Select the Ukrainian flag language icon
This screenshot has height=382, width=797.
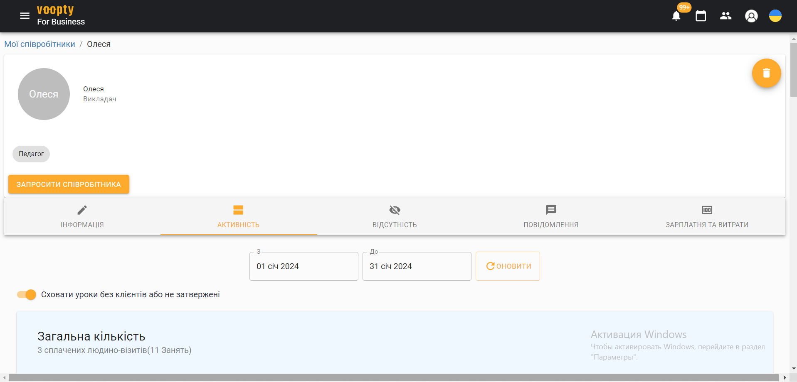tap(775, 16)
